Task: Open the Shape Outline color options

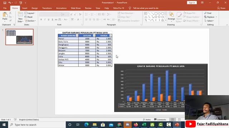Action: 191,17
